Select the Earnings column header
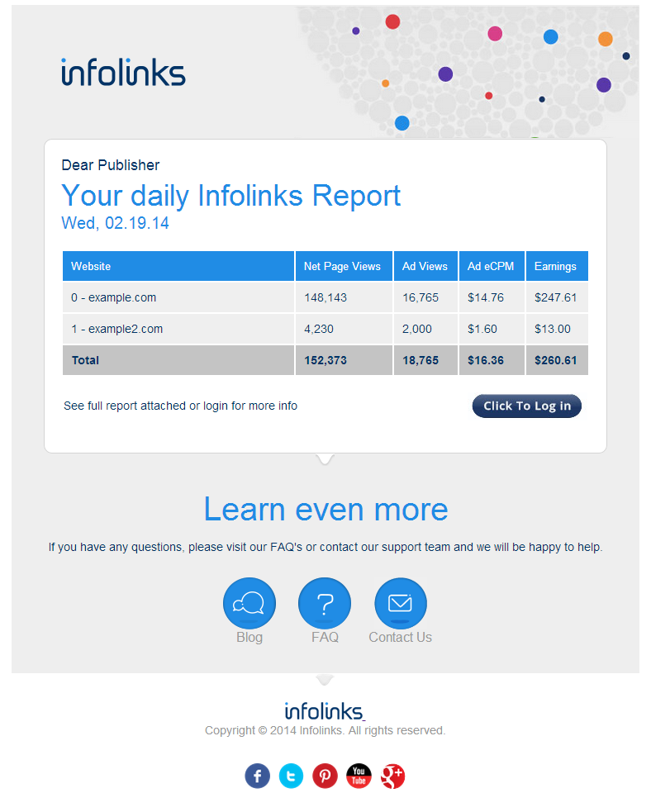Image resolution: width=651 pixels, height=793 pixels. [557, 266]
